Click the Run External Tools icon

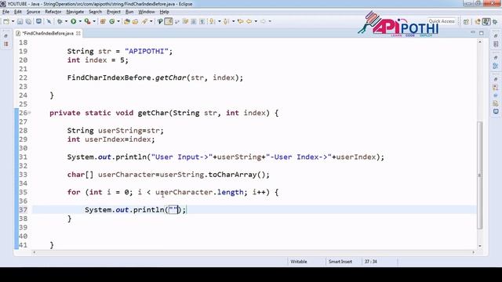pyautogui.click(x=87, y=21)
